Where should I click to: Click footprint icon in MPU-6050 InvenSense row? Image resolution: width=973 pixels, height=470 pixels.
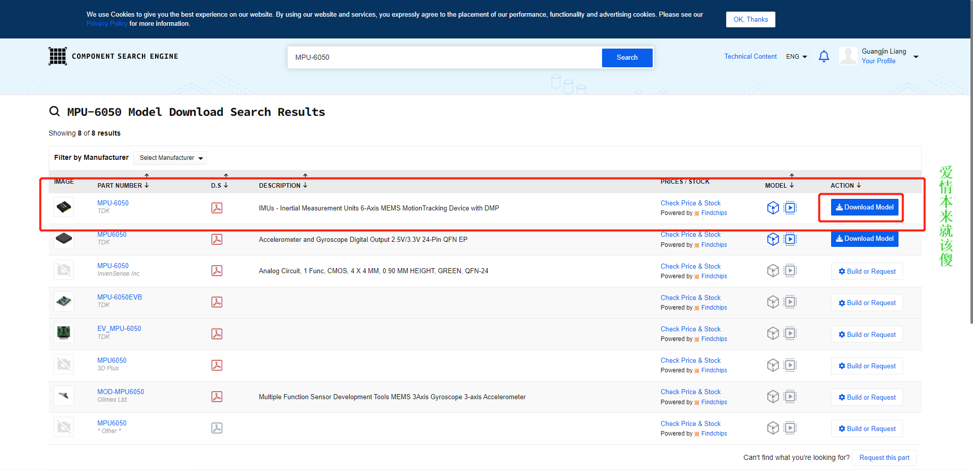790,271
